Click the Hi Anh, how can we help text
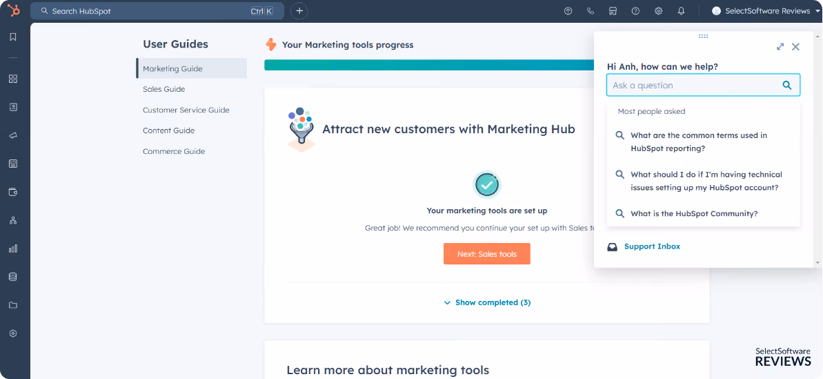 [662, 67]
